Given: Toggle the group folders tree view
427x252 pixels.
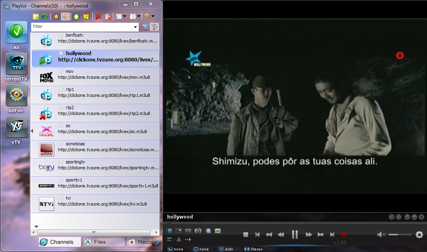Looking at the screenshot, I should coord(65,17).
